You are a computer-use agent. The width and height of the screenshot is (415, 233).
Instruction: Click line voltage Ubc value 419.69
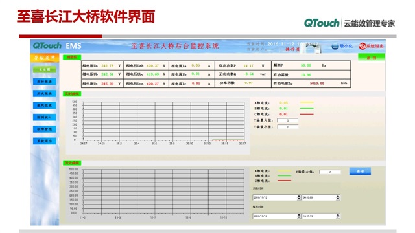coord(153,74)
